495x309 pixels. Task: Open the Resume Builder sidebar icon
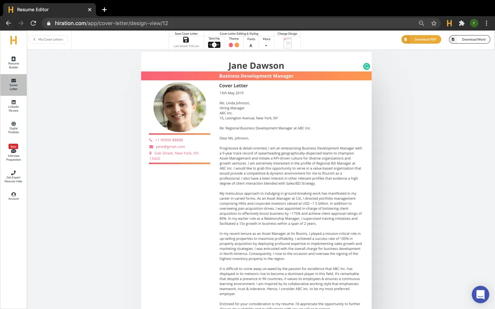pos(13,63)
